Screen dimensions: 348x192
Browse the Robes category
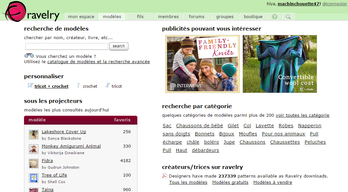tap(286, 126)
